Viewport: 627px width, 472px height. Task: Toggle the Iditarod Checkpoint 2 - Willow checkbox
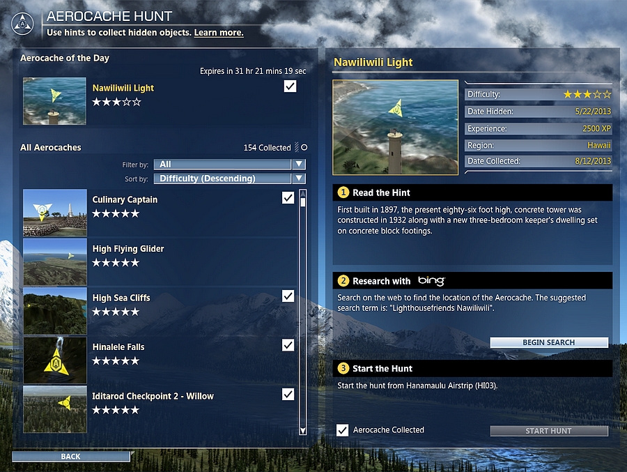[288, 395]
